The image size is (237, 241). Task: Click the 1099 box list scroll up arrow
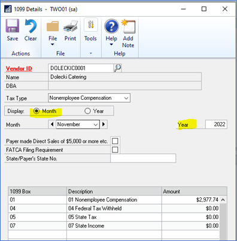click(x=223, y=200)
